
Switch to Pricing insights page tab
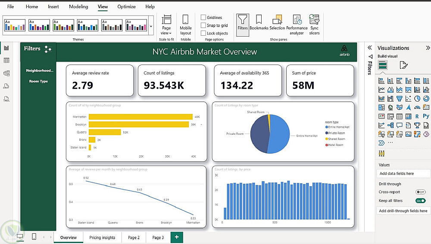(x=102, y=238)
